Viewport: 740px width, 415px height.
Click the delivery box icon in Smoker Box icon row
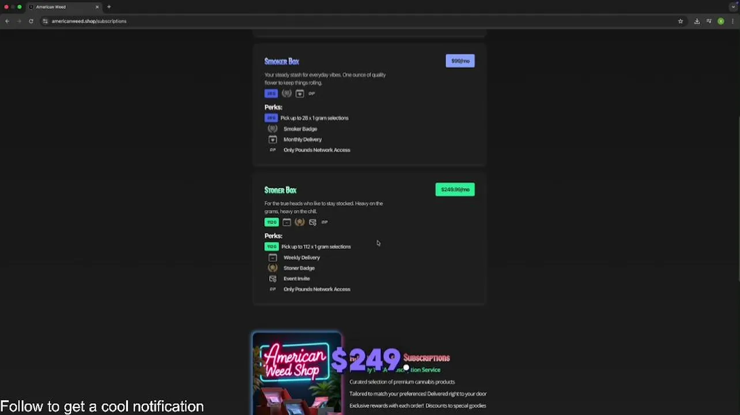[300, 93]
